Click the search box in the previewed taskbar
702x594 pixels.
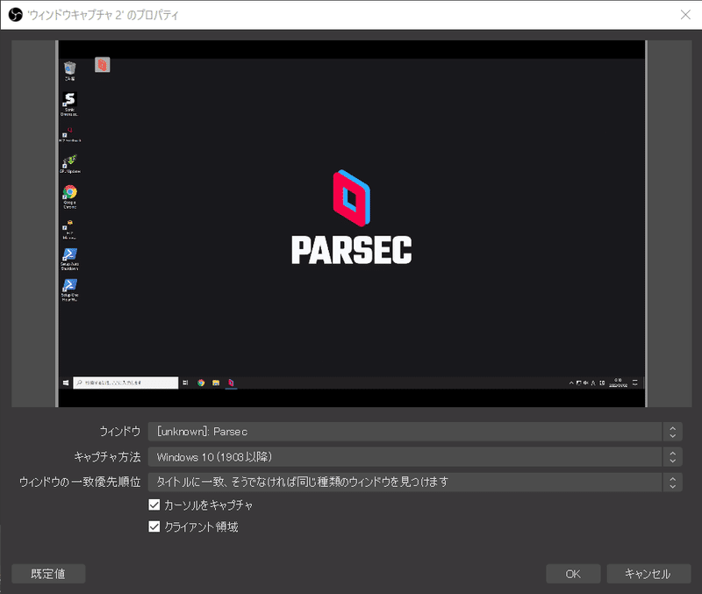[125, 383]
